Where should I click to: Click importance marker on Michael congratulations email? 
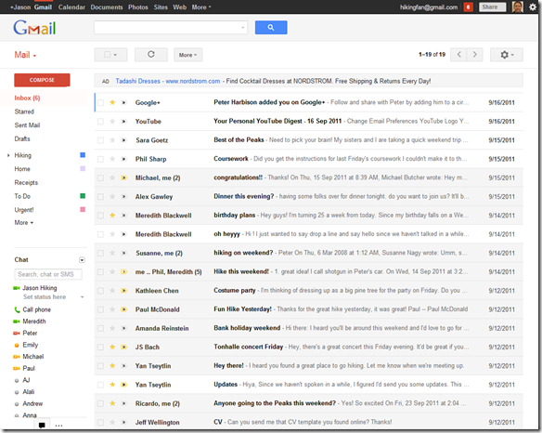click(x=123, y=177)
